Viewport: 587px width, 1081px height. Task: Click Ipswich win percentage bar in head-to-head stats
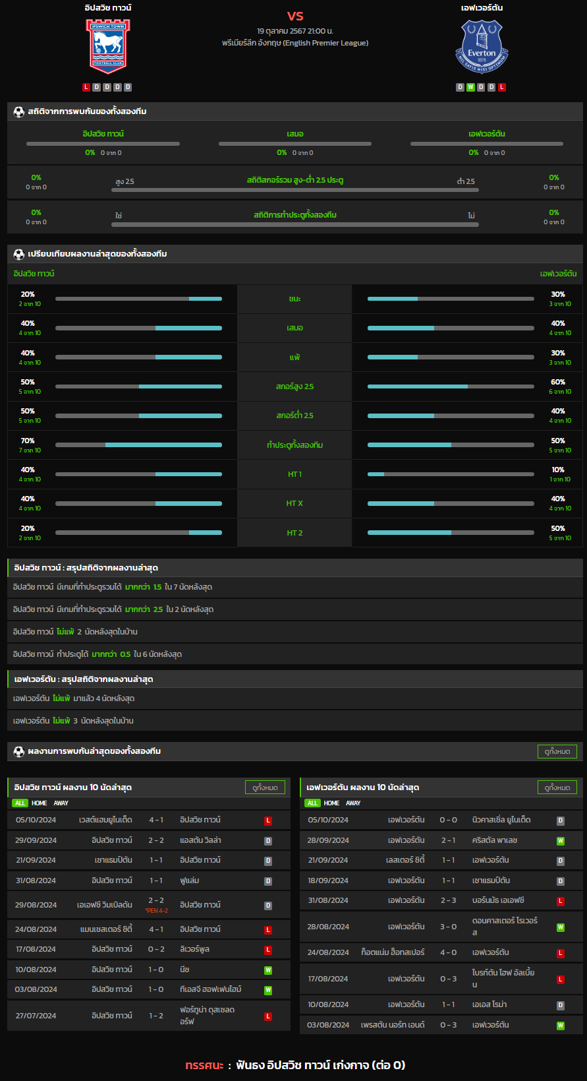pyautogui.click(x=103, y=144)
